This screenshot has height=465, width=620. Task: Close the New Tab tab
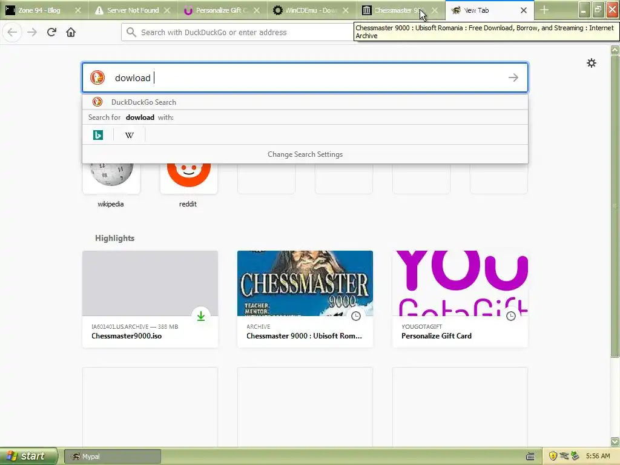pos(524,10)
